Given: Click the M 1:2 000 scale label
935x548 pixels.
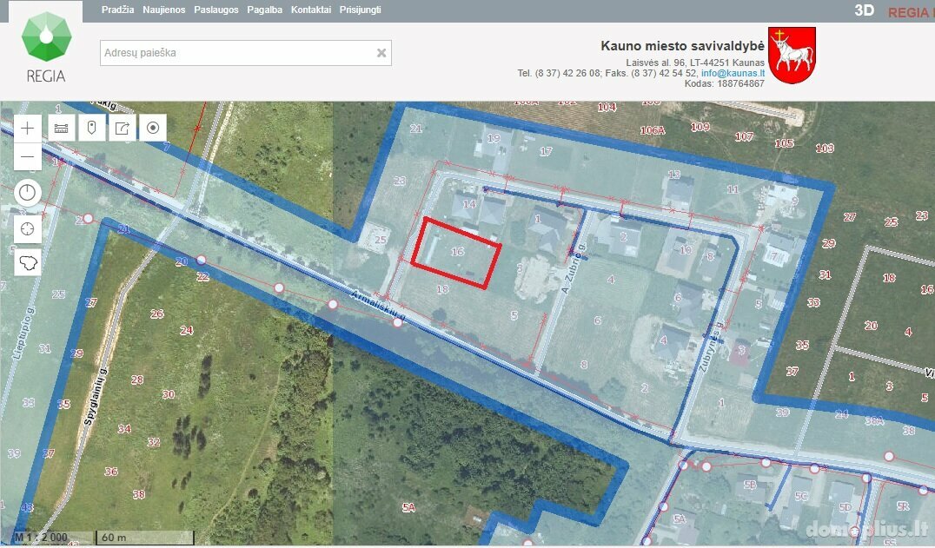Looking at the screenshot, I should 41,538.
